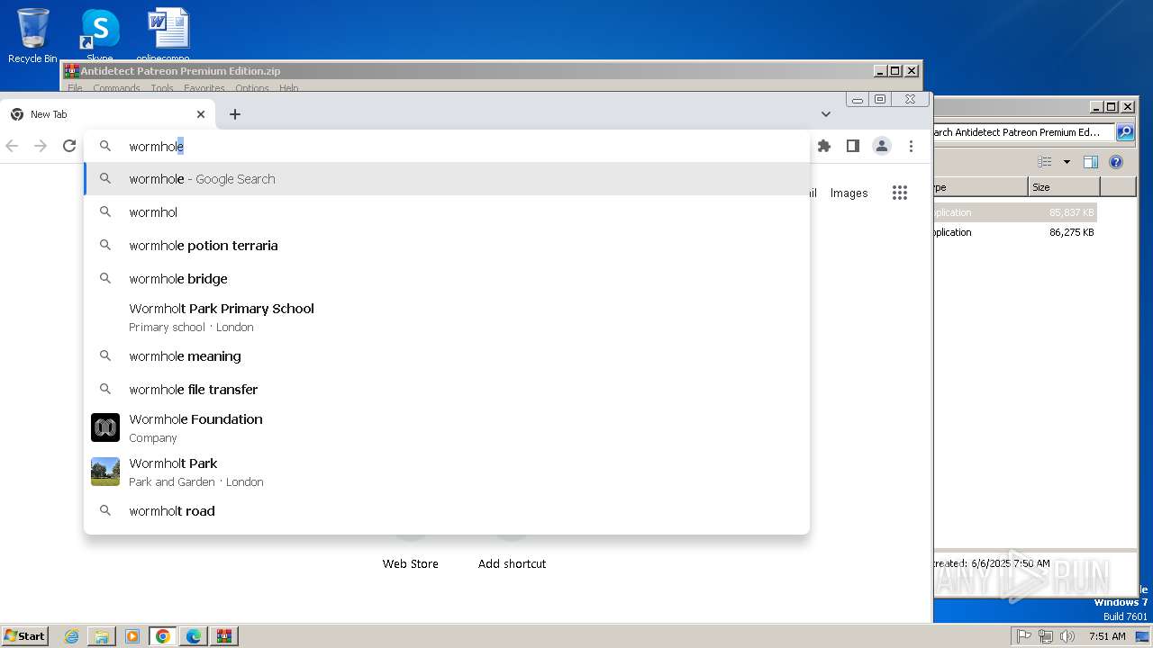Select the 'wormhol' suggestion
This screenshot has height=648, width=1153.
447,212
